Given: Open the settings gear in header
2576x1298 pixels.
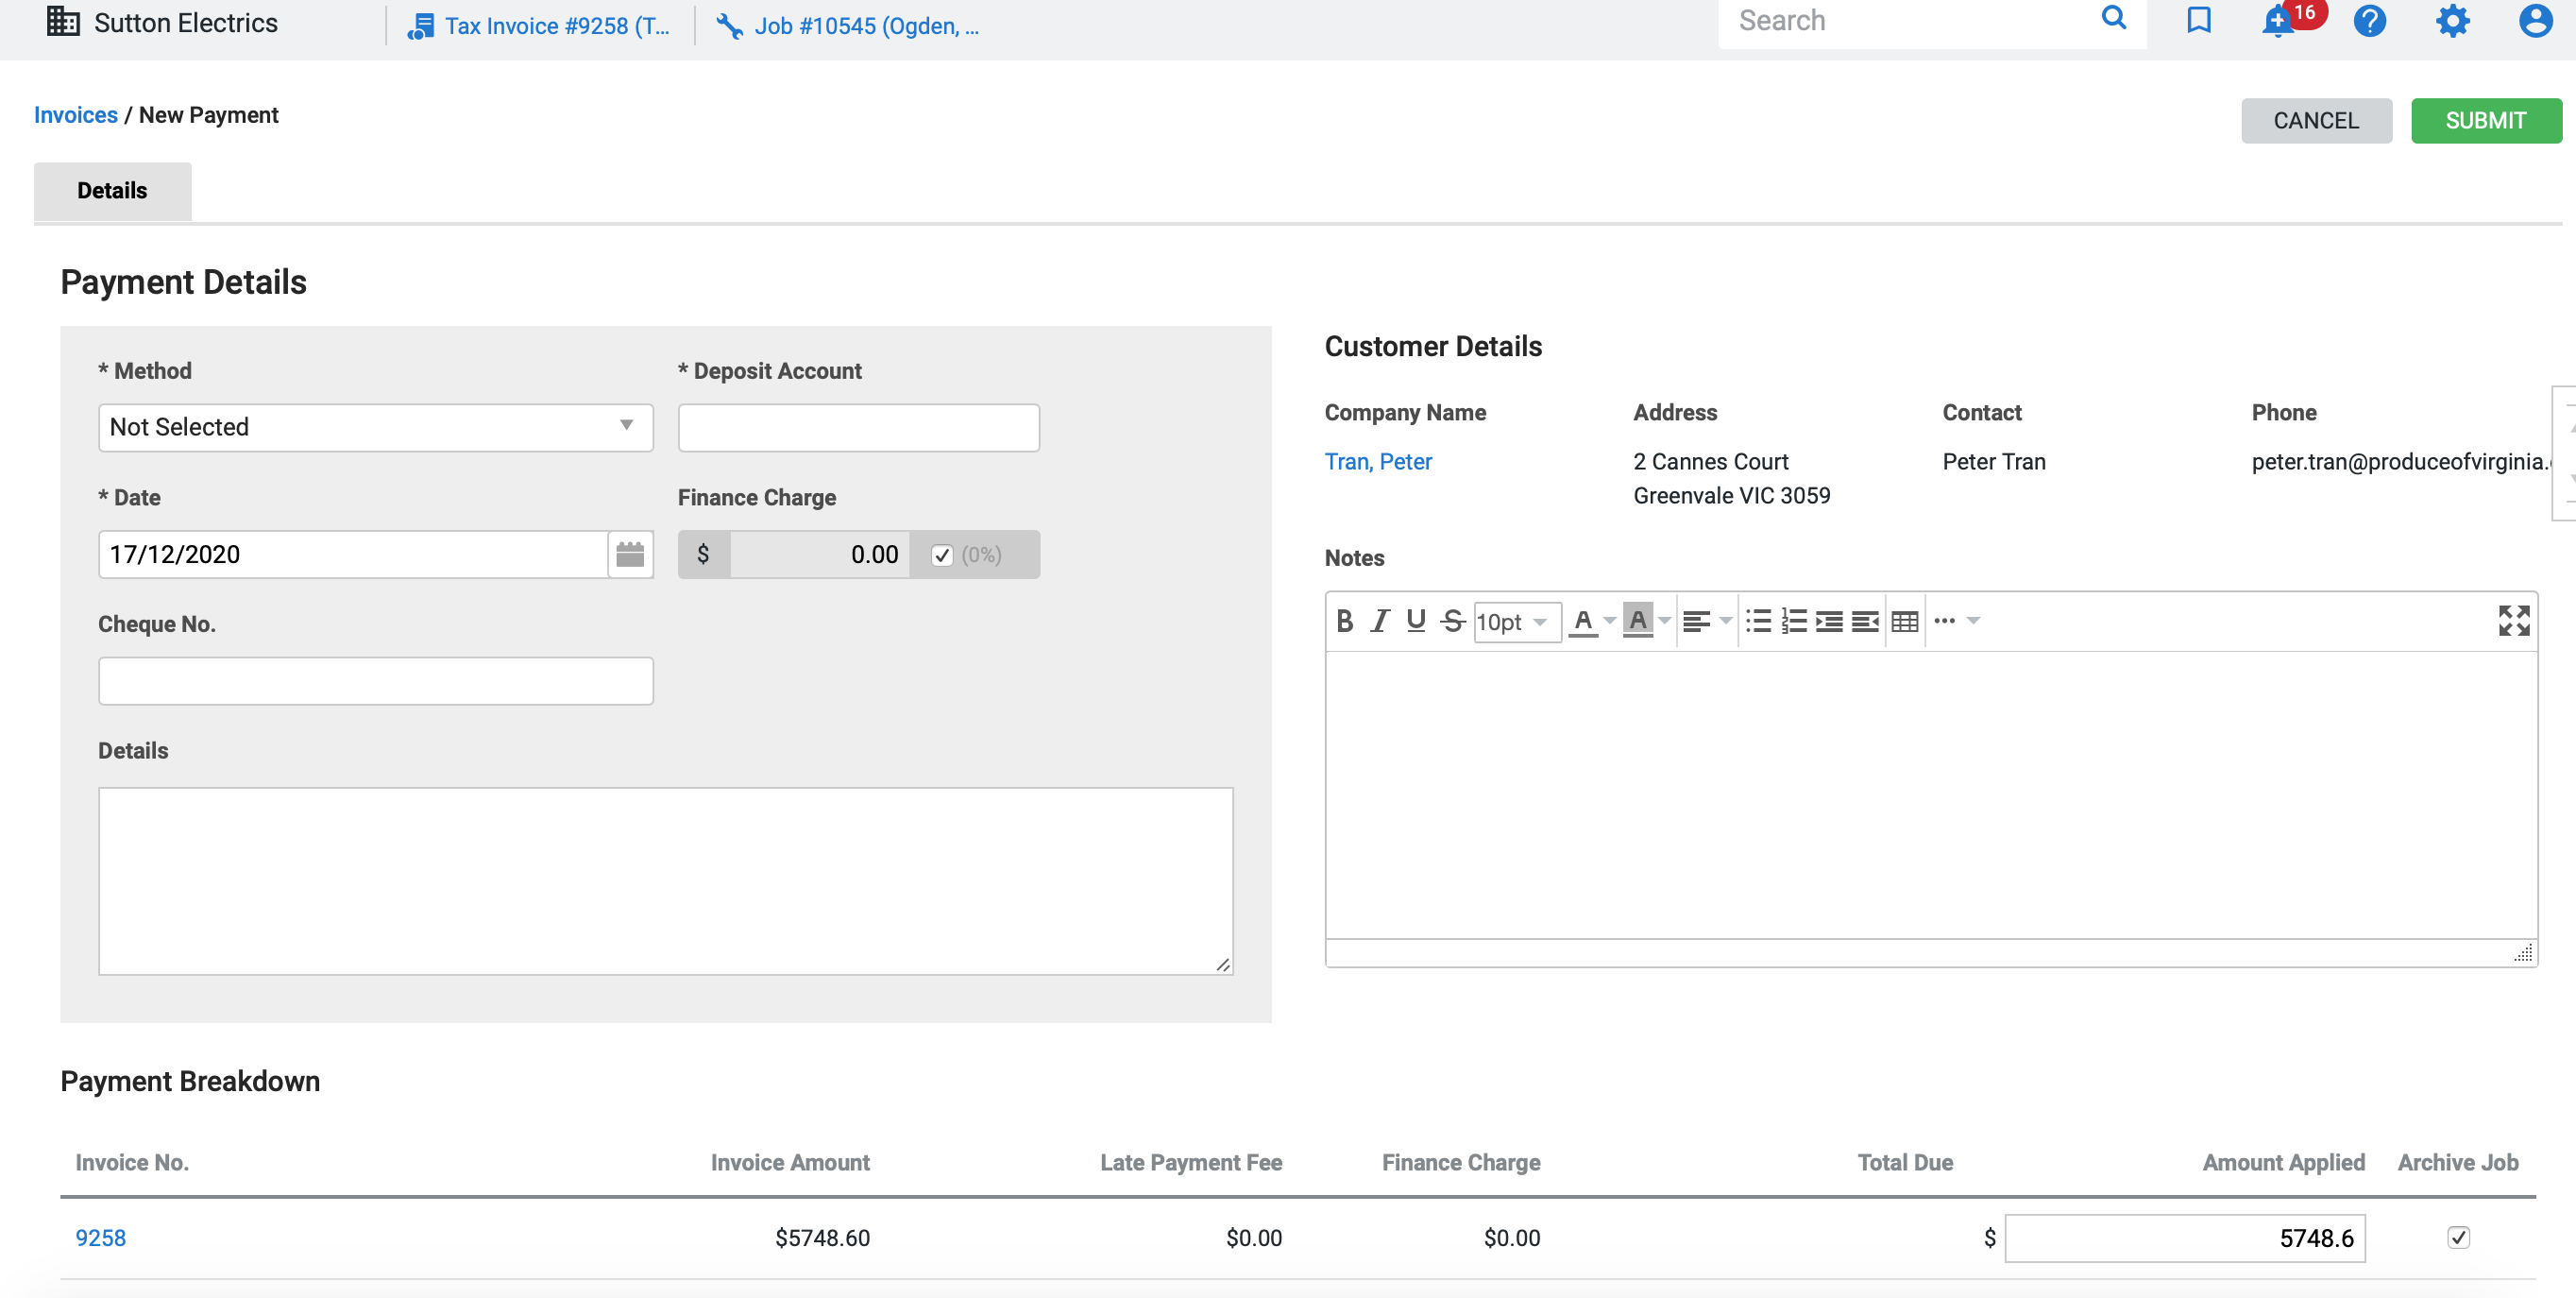Looking at the screenshot, I should 2451,21.
